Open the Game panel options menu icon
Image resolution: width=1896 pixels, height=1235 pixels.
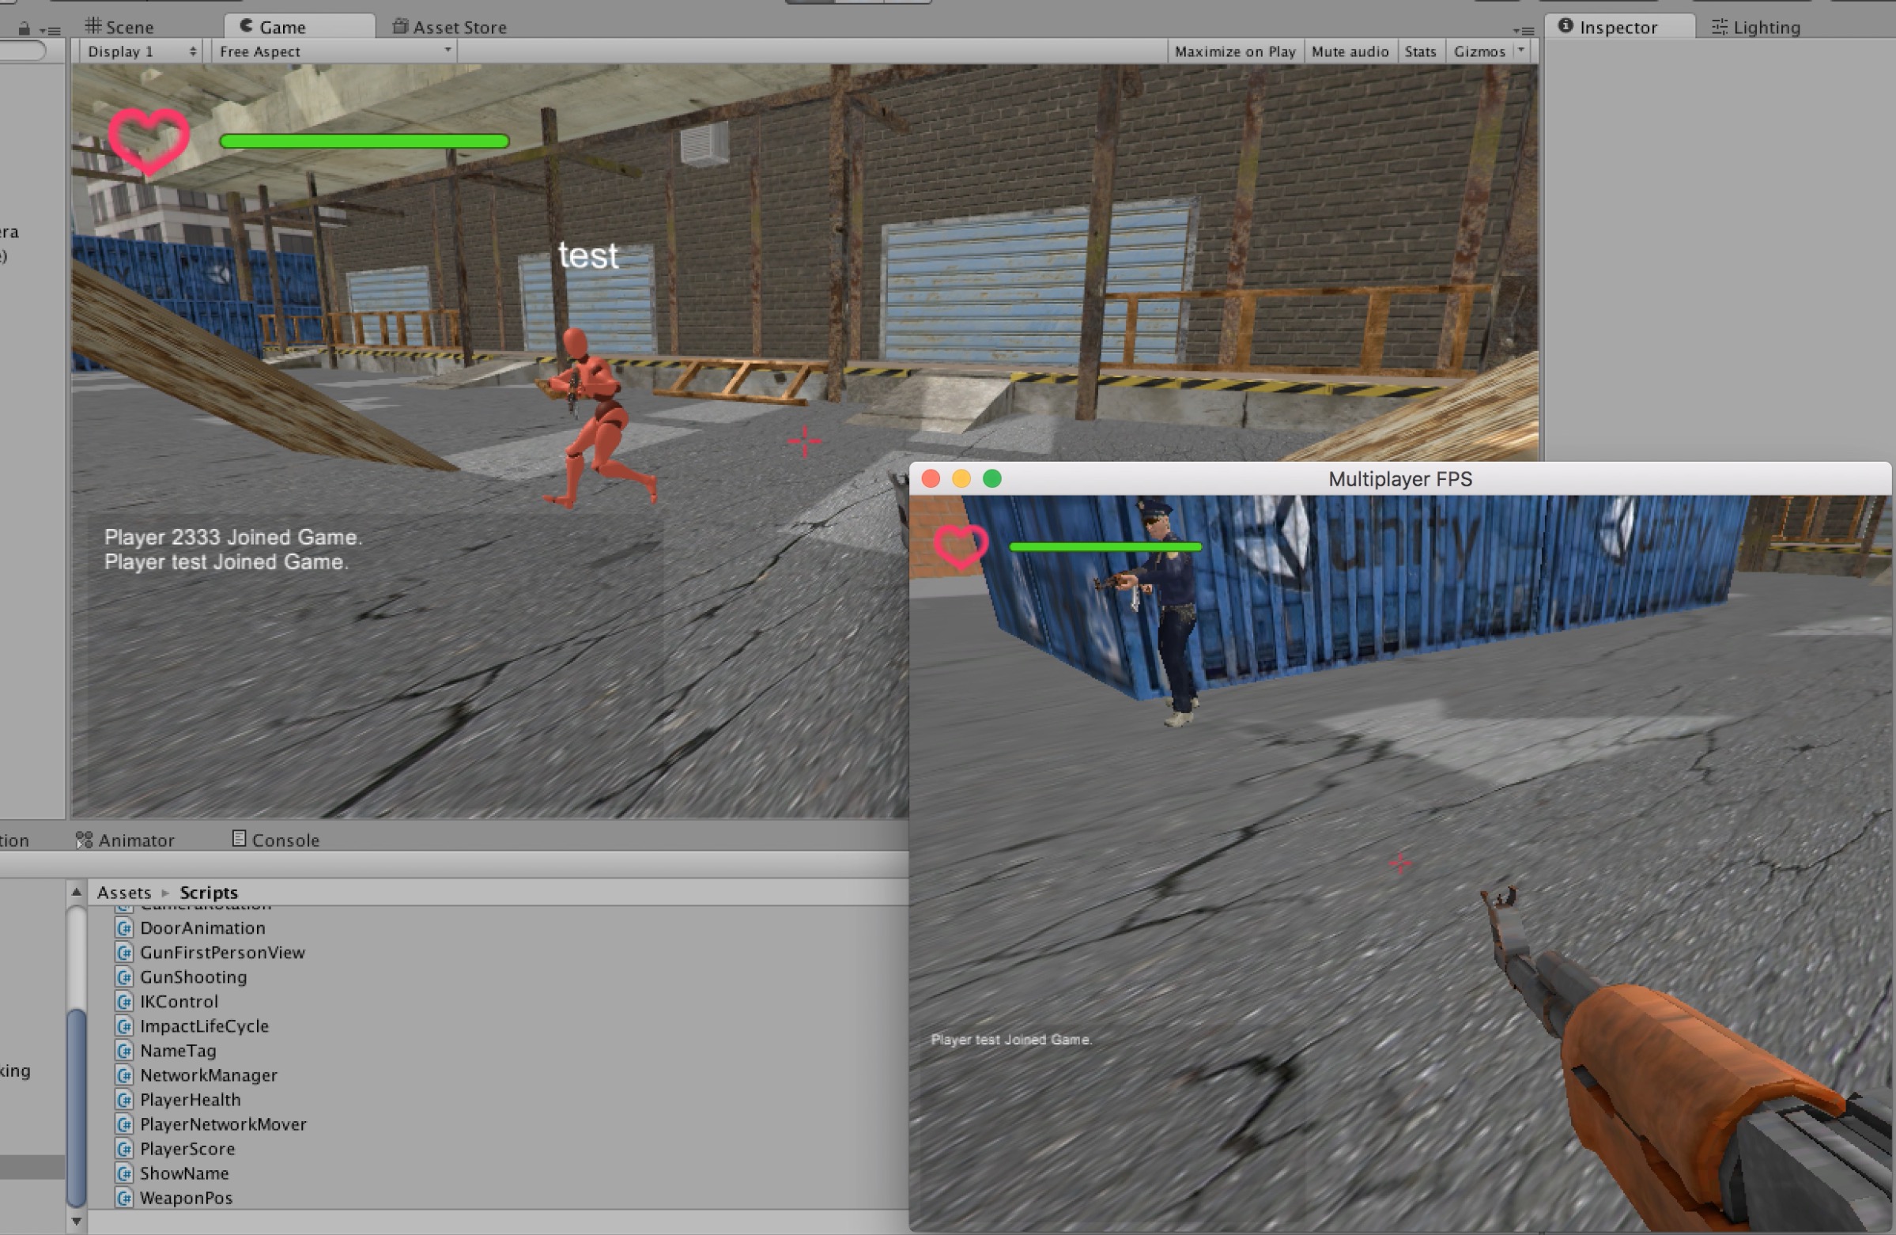pos(1523,30)
